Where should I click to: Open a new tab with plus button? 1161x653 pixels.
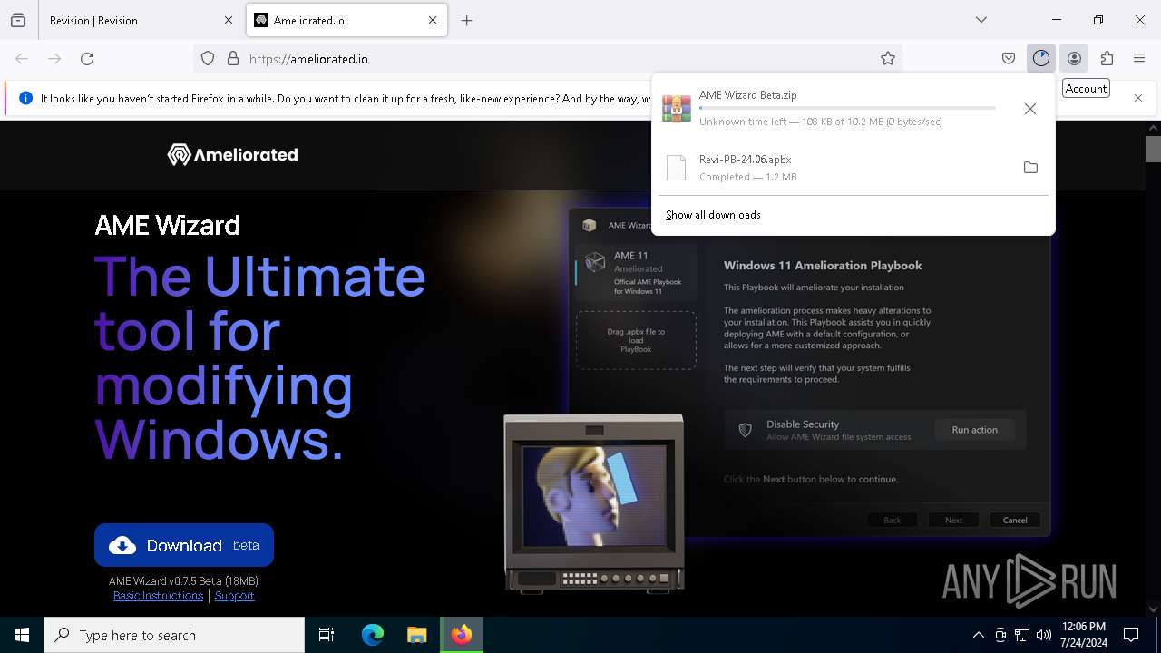(466, 20)
